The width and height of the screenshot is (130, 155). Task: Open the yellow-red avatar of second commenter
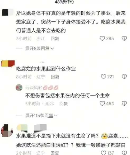tap(8, 63)
